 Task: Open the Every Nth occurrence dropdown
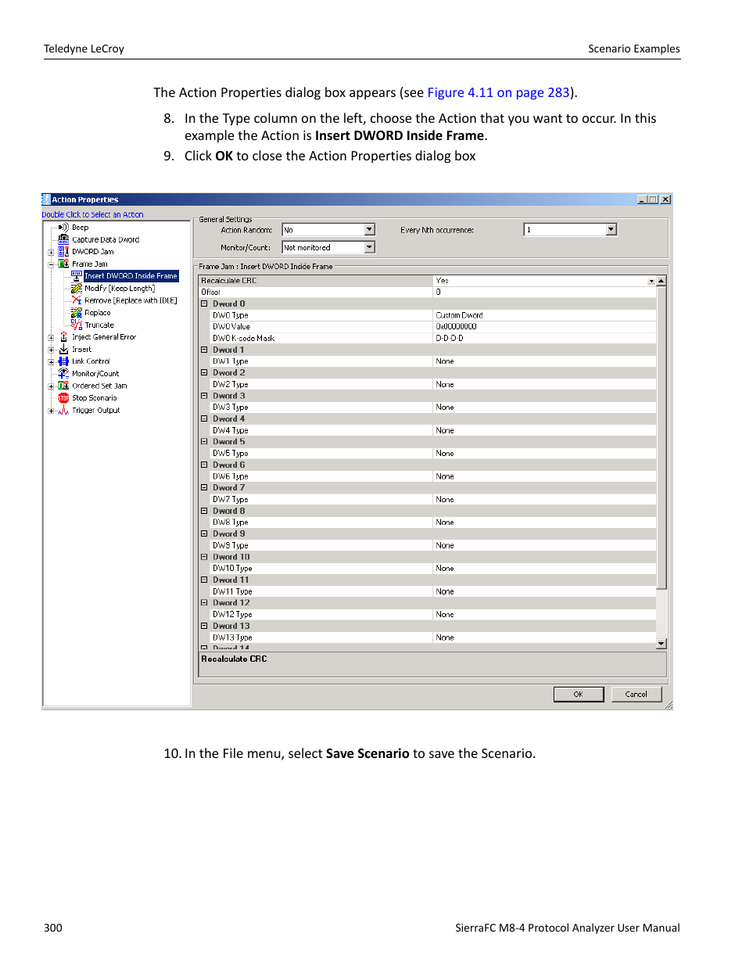612,229
